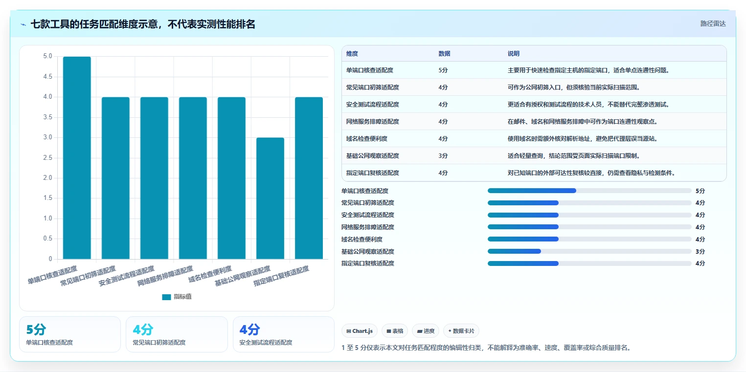Click the 5分 value in table
The height and width of the screenshot is (372, 746).
[443, 70]
